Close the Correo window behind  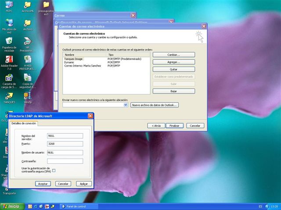(133, 15)
